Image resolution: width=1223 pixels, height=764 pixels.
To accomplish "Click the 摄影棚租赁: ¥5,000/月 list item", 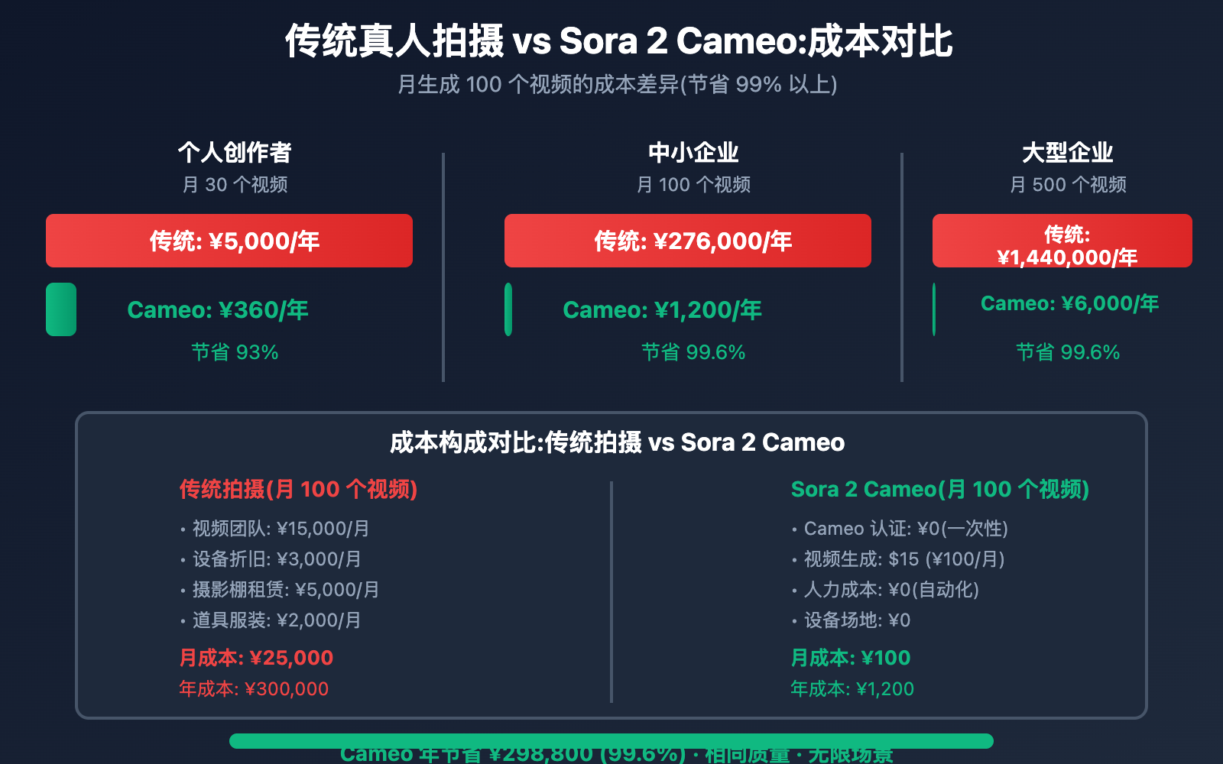I will (286, 590).
